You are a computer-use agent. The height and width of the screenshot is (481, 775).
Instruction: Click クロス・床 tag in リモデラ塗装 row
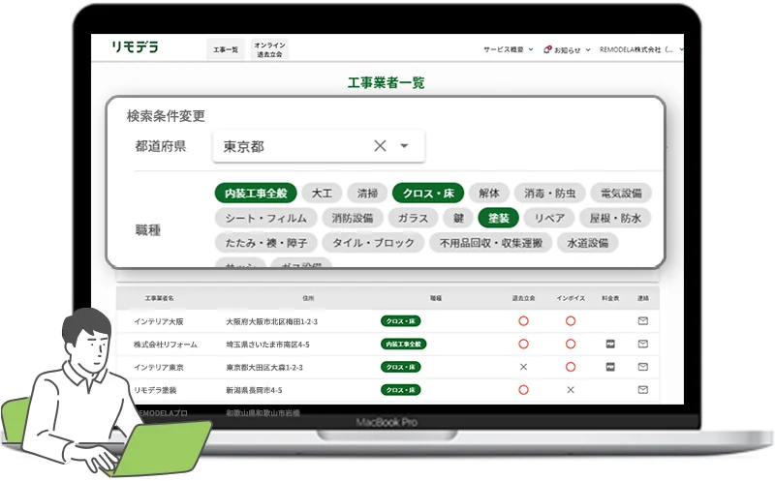[x=400, y=390]
